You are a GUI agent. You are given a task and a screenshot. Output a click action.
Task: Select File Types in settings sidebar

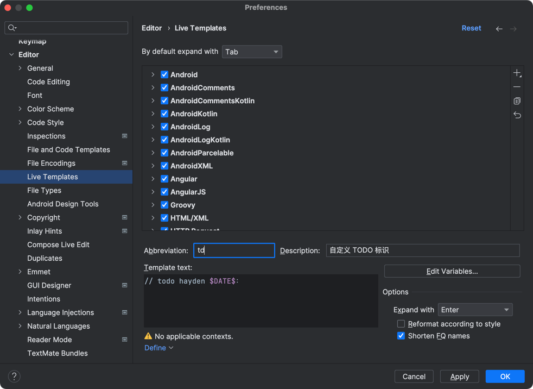[44, 190]
